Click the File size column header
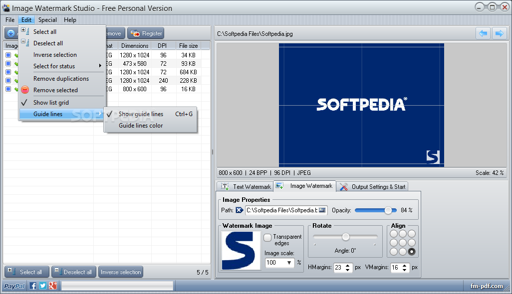 click(x=189, y=46)
